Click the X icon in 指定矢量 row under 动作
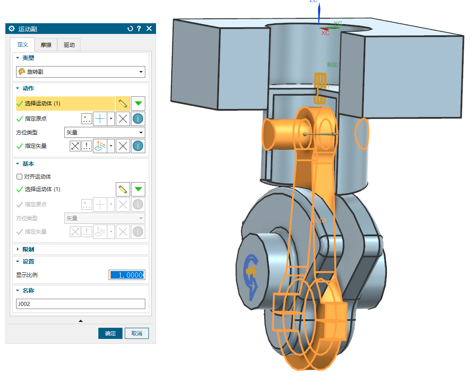 point(123,146)
